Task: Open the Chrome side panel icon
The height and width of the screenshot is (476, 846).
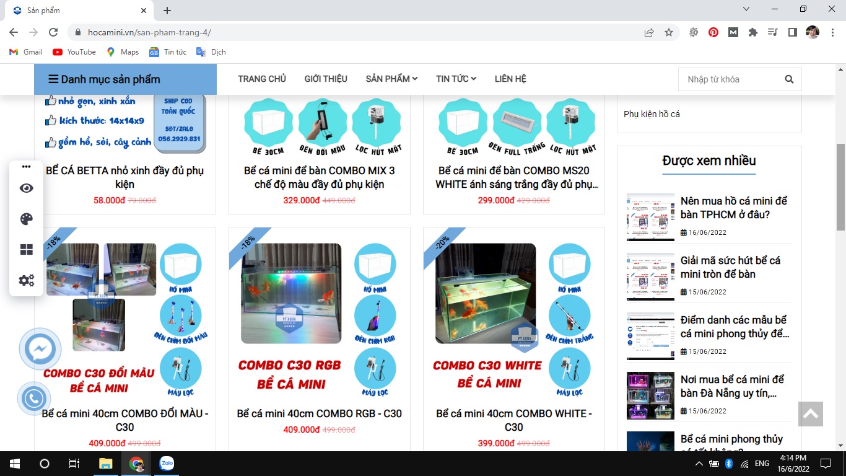Action: pos(792,32)
